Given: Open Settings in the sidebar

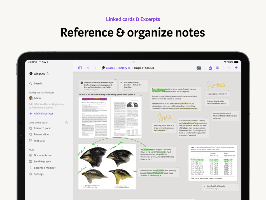Looking at the screenshot, I should [x=36, y=174].
